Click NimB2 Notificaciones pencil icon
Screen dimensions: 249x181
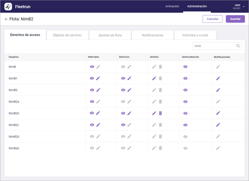tap(218, 90)
